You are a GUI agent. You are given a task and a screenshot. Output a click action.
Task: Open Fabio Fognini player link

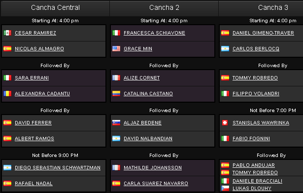tap(251, 139)
